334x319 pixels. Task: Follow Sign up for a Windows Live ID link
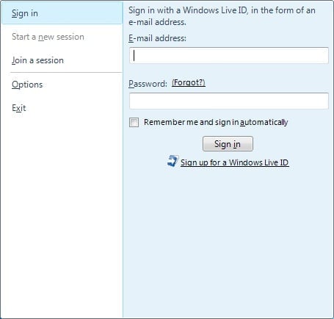[235, 162]
